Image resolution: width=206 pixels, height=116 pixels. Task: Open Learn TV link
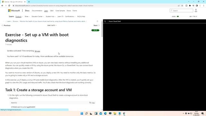tap(61, 16)
